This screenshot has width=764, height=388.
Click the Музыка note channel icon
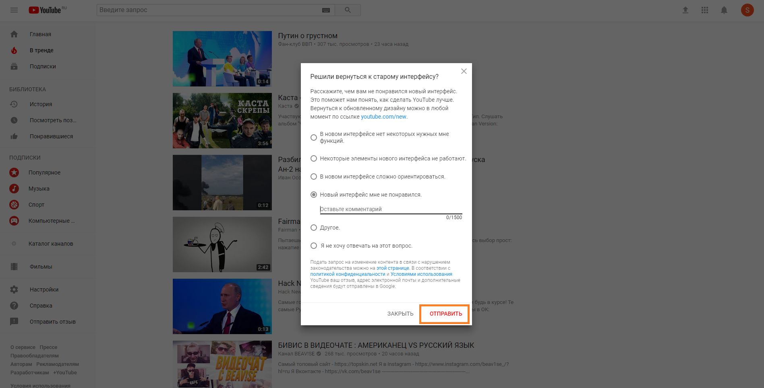click(x=14, y=189)
